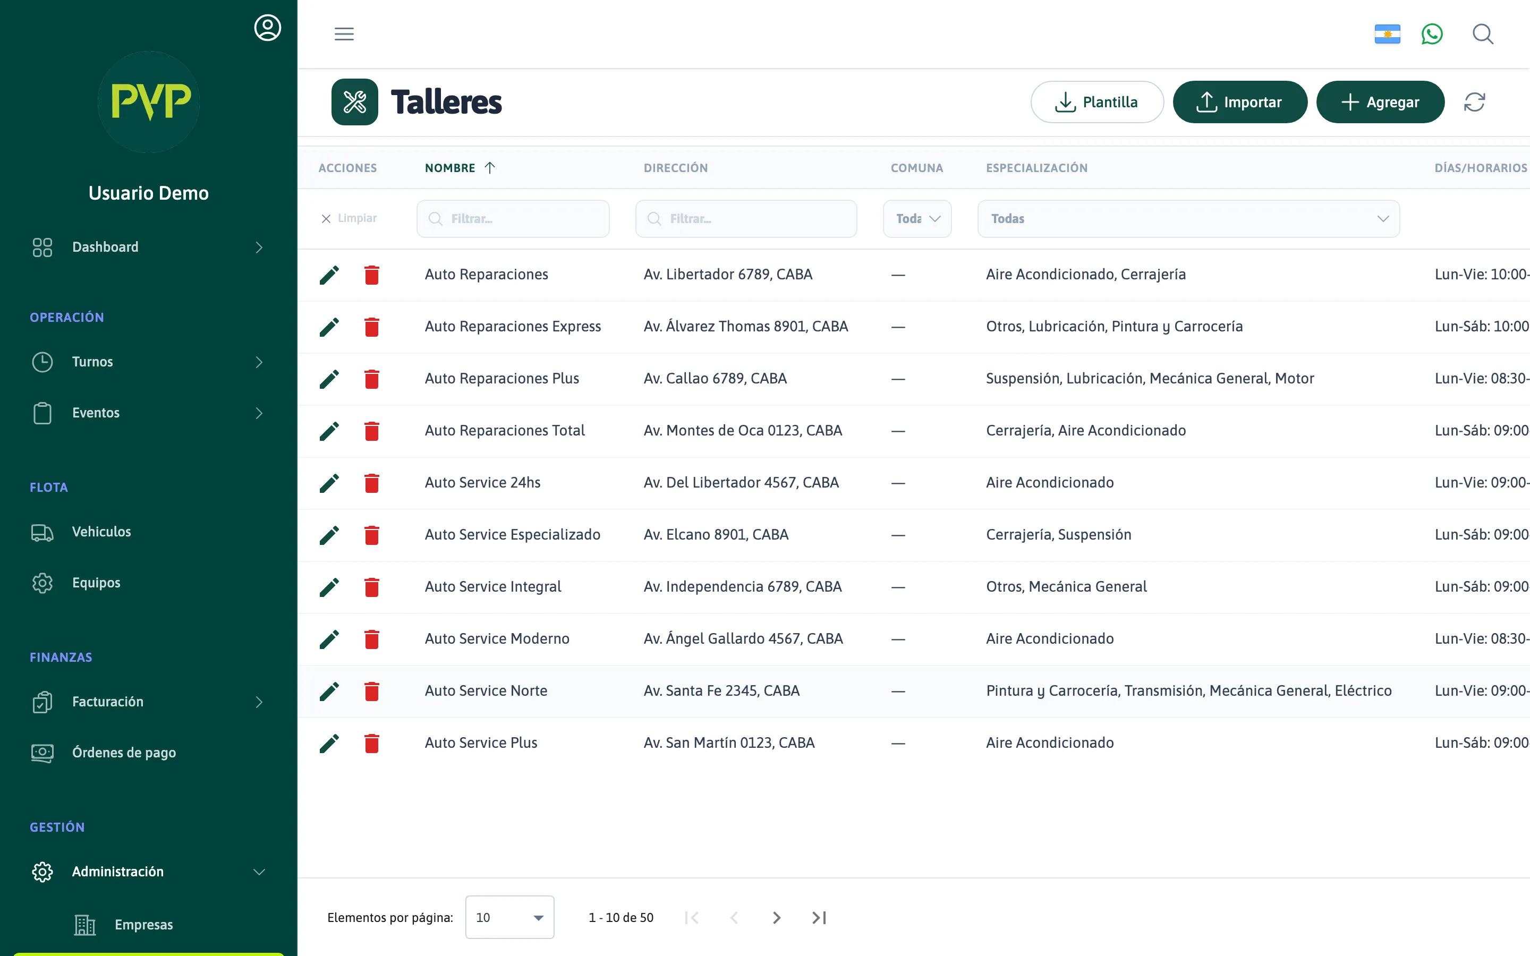Viewport: 1530px width, 956px height.
Task: Open the Especialización Todas dropdown
Action: point(1188,219)
